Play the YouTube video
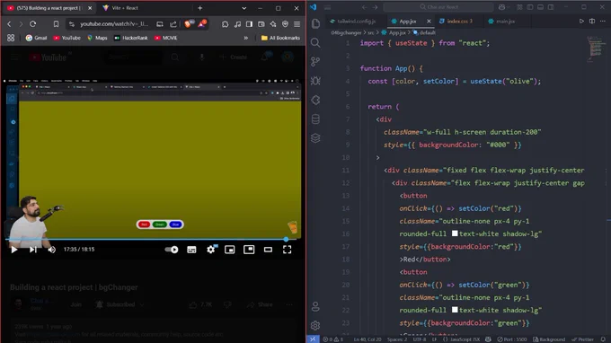Viewport: 611px width, 343px height. click(14, 250)
